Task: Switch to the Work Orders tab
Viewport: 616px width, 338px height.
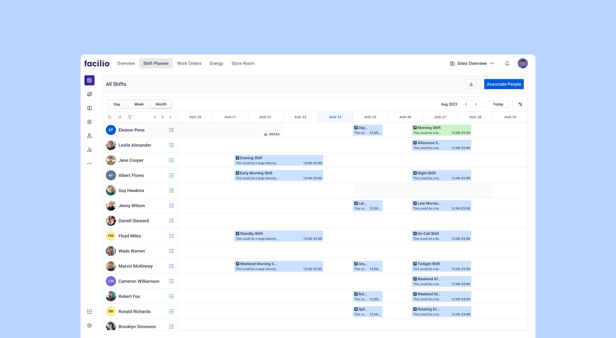Action: click(x=189, y=63)
